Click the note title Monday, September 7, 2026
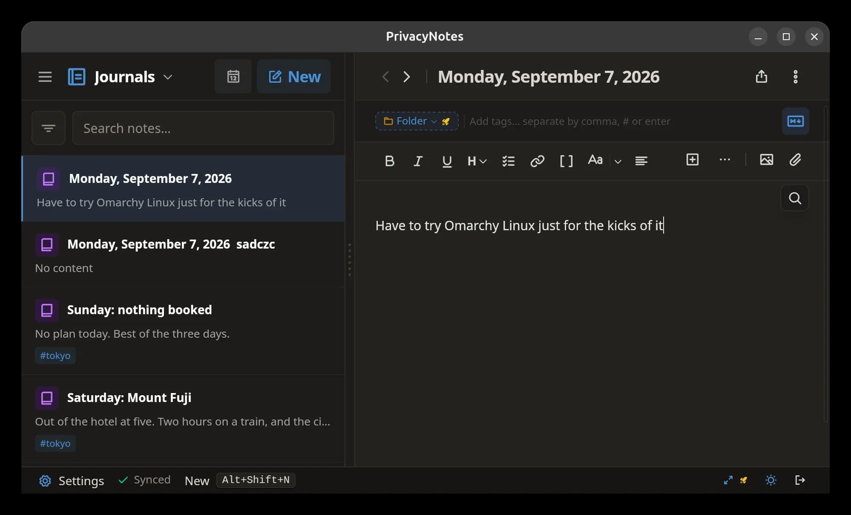Viewport: 851px width, 515px height. click(x=548, y=77)
